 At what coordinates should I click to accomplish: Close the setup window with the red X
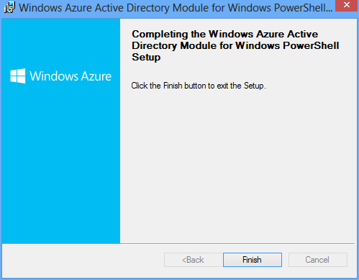click(x=346, y=5)
